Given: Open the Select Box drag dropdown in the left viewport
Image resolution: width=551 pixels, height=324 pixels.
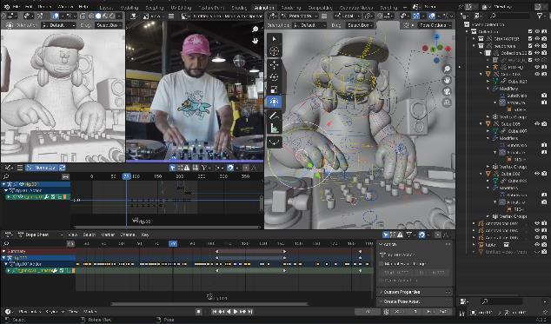Looking at the screenshot, I should [x=110, y=25].
